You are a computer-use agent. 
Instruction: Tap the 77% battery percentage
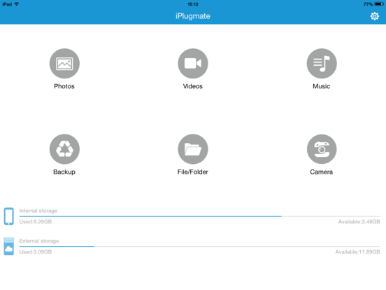pyautogui.click(x=368, y=4)
